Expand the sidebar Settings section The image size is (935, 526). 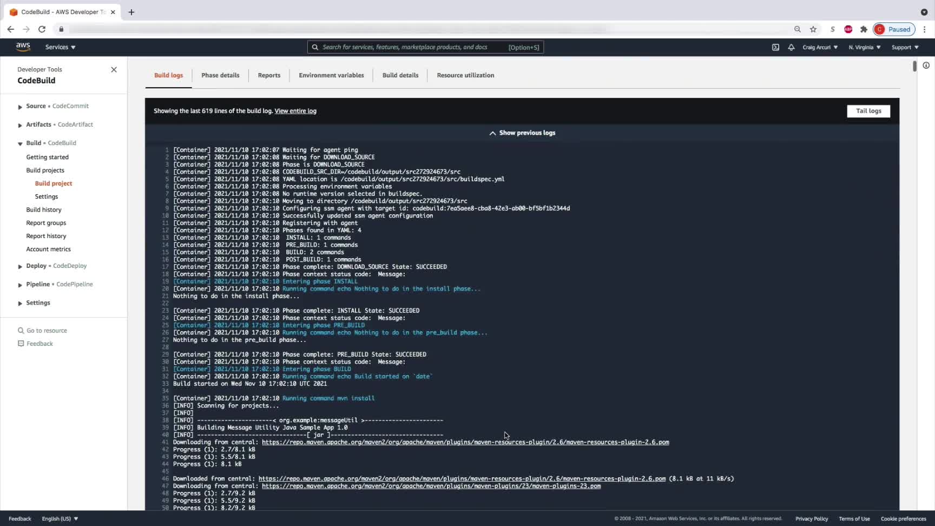tap(20, 303)
